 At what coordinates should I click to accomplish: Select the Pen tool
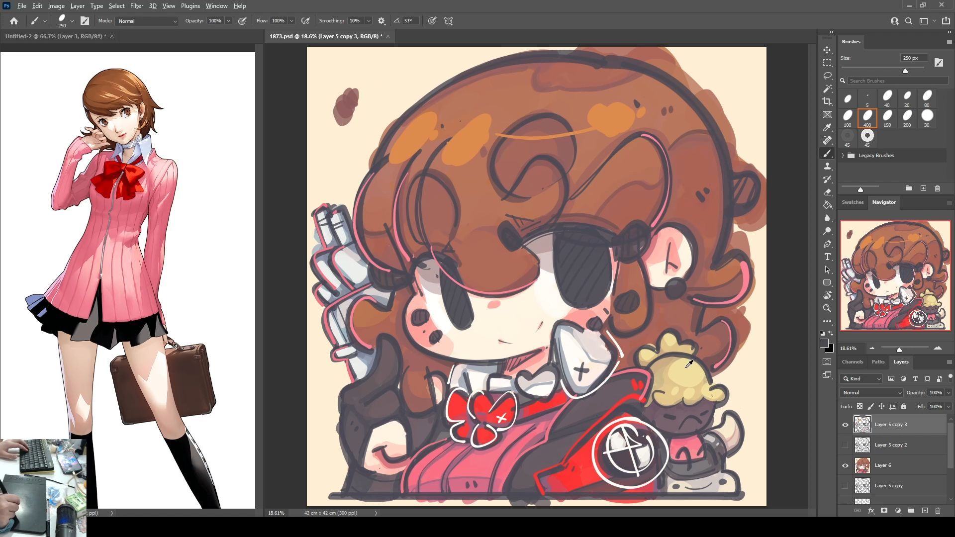click(x=827, y=244)
